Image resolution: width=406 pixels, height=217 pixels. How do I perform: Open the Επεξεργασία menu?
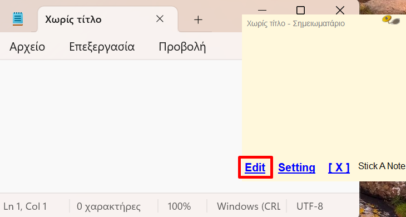[102, 47]
